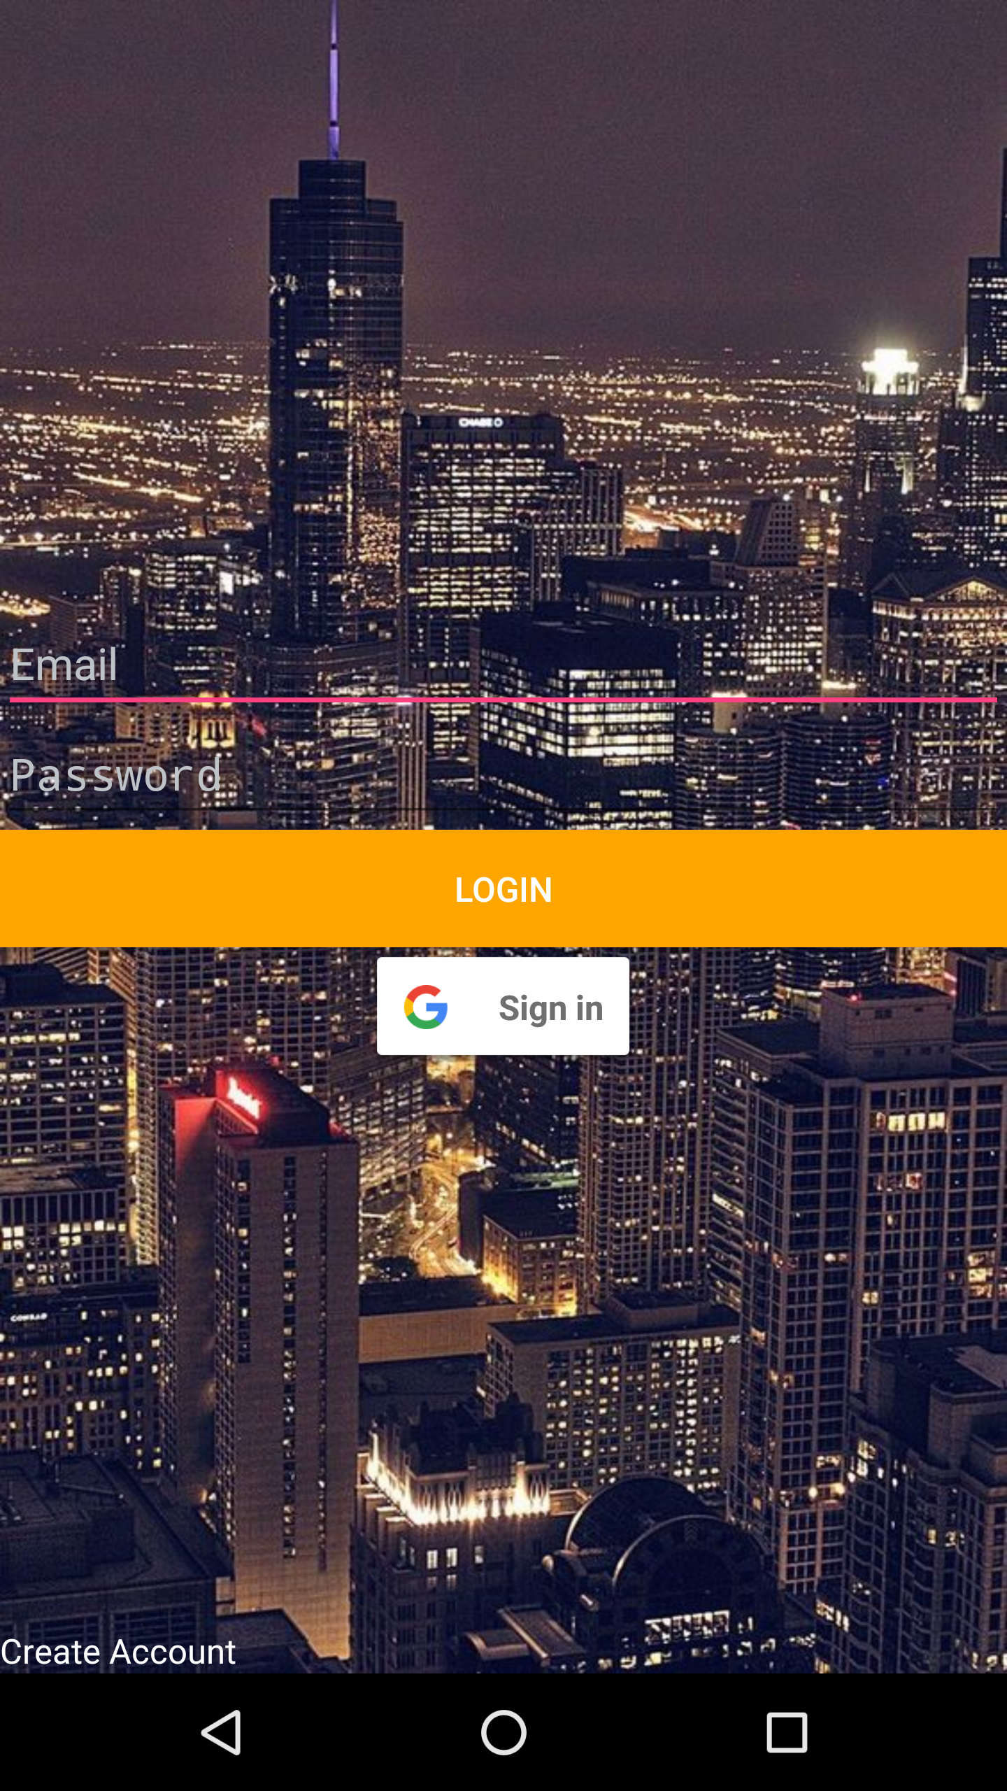Tap the LOGIN label text
The image size is (1007, 1791).
point(503,890)
